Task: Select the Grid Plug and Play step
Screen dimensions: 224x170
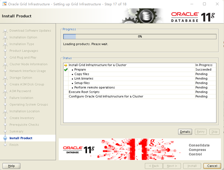Action: 23,58
